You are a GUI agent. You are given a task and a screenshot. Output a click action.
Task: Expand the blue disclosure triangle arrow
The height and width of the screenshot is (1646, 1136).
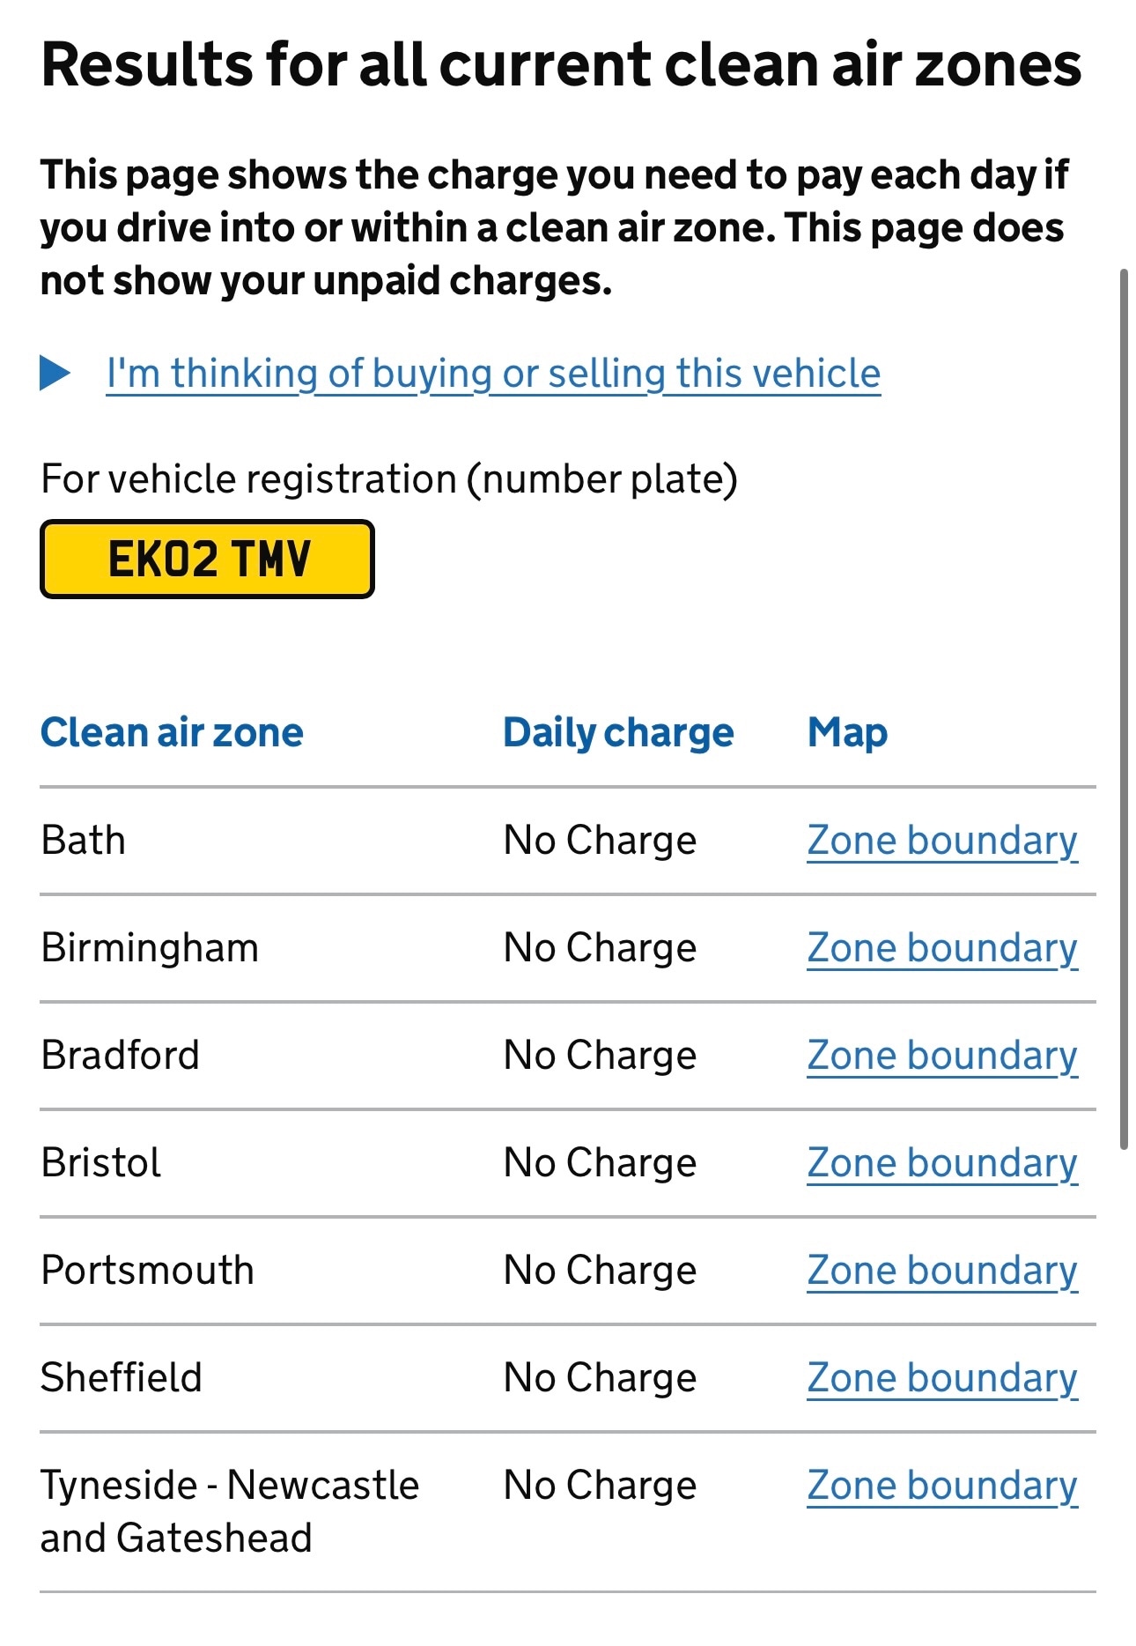click(55, 373)
